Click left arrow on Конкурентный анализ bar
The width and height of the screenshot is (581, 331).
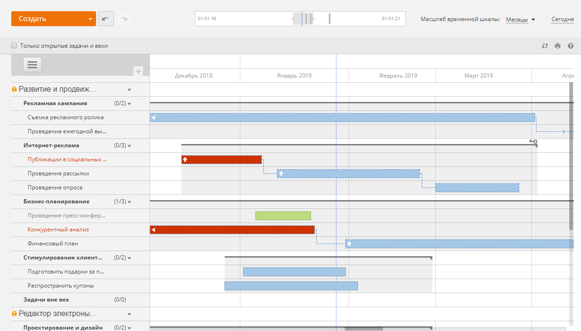click(153, 230)
